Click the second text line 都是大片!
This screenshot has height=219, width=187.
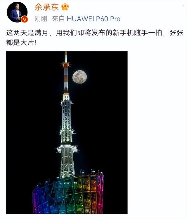click(21, 42)
